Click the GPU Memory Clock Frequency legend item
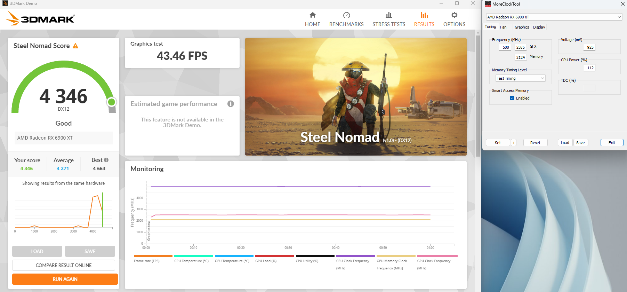The image size is (627, 292). 396,263
